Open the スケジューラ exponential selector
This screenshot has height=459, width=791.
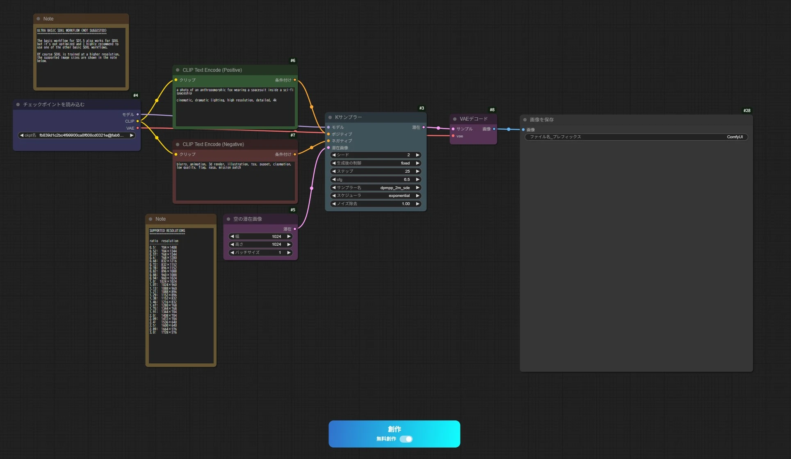click(x=375, y=196)
